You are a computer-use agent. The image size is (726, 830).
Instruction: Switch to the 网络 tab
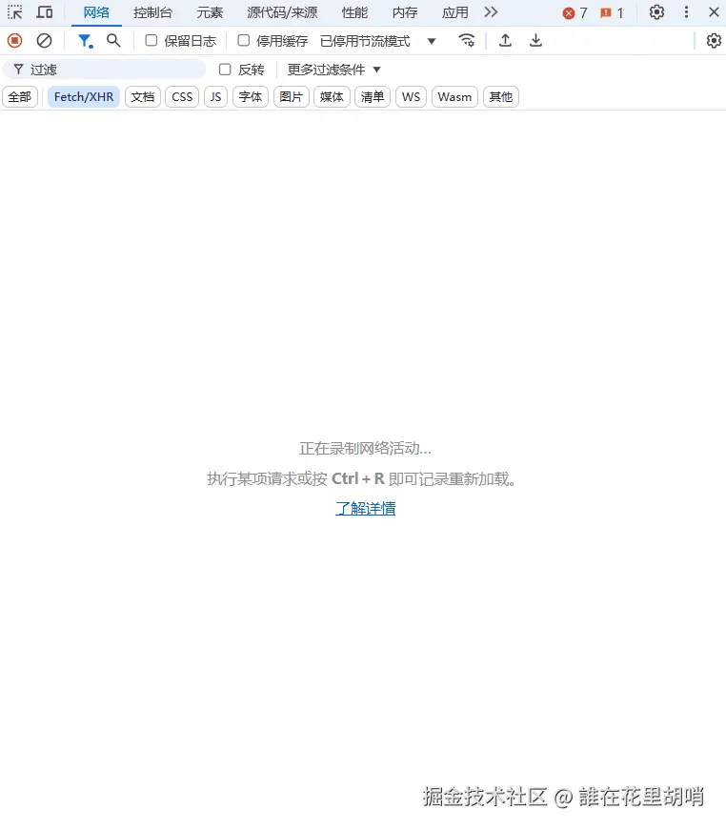click(x=96, y=12)
